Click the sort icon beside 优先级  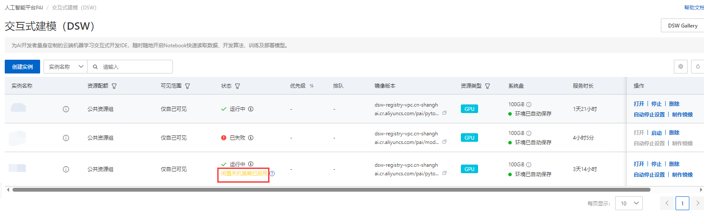tap(312, 86)
